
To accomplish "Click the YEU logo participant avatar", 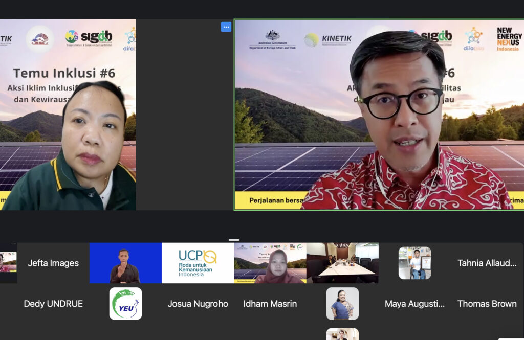I will (125, 304).
